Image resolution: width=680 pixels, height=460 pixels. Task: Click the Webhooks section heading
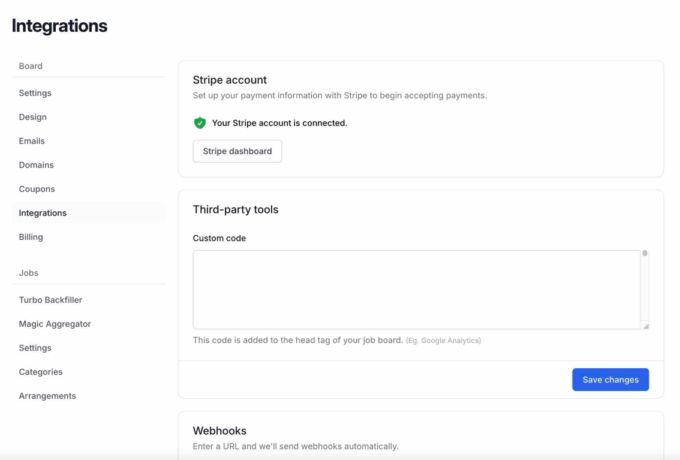[219, 430]
